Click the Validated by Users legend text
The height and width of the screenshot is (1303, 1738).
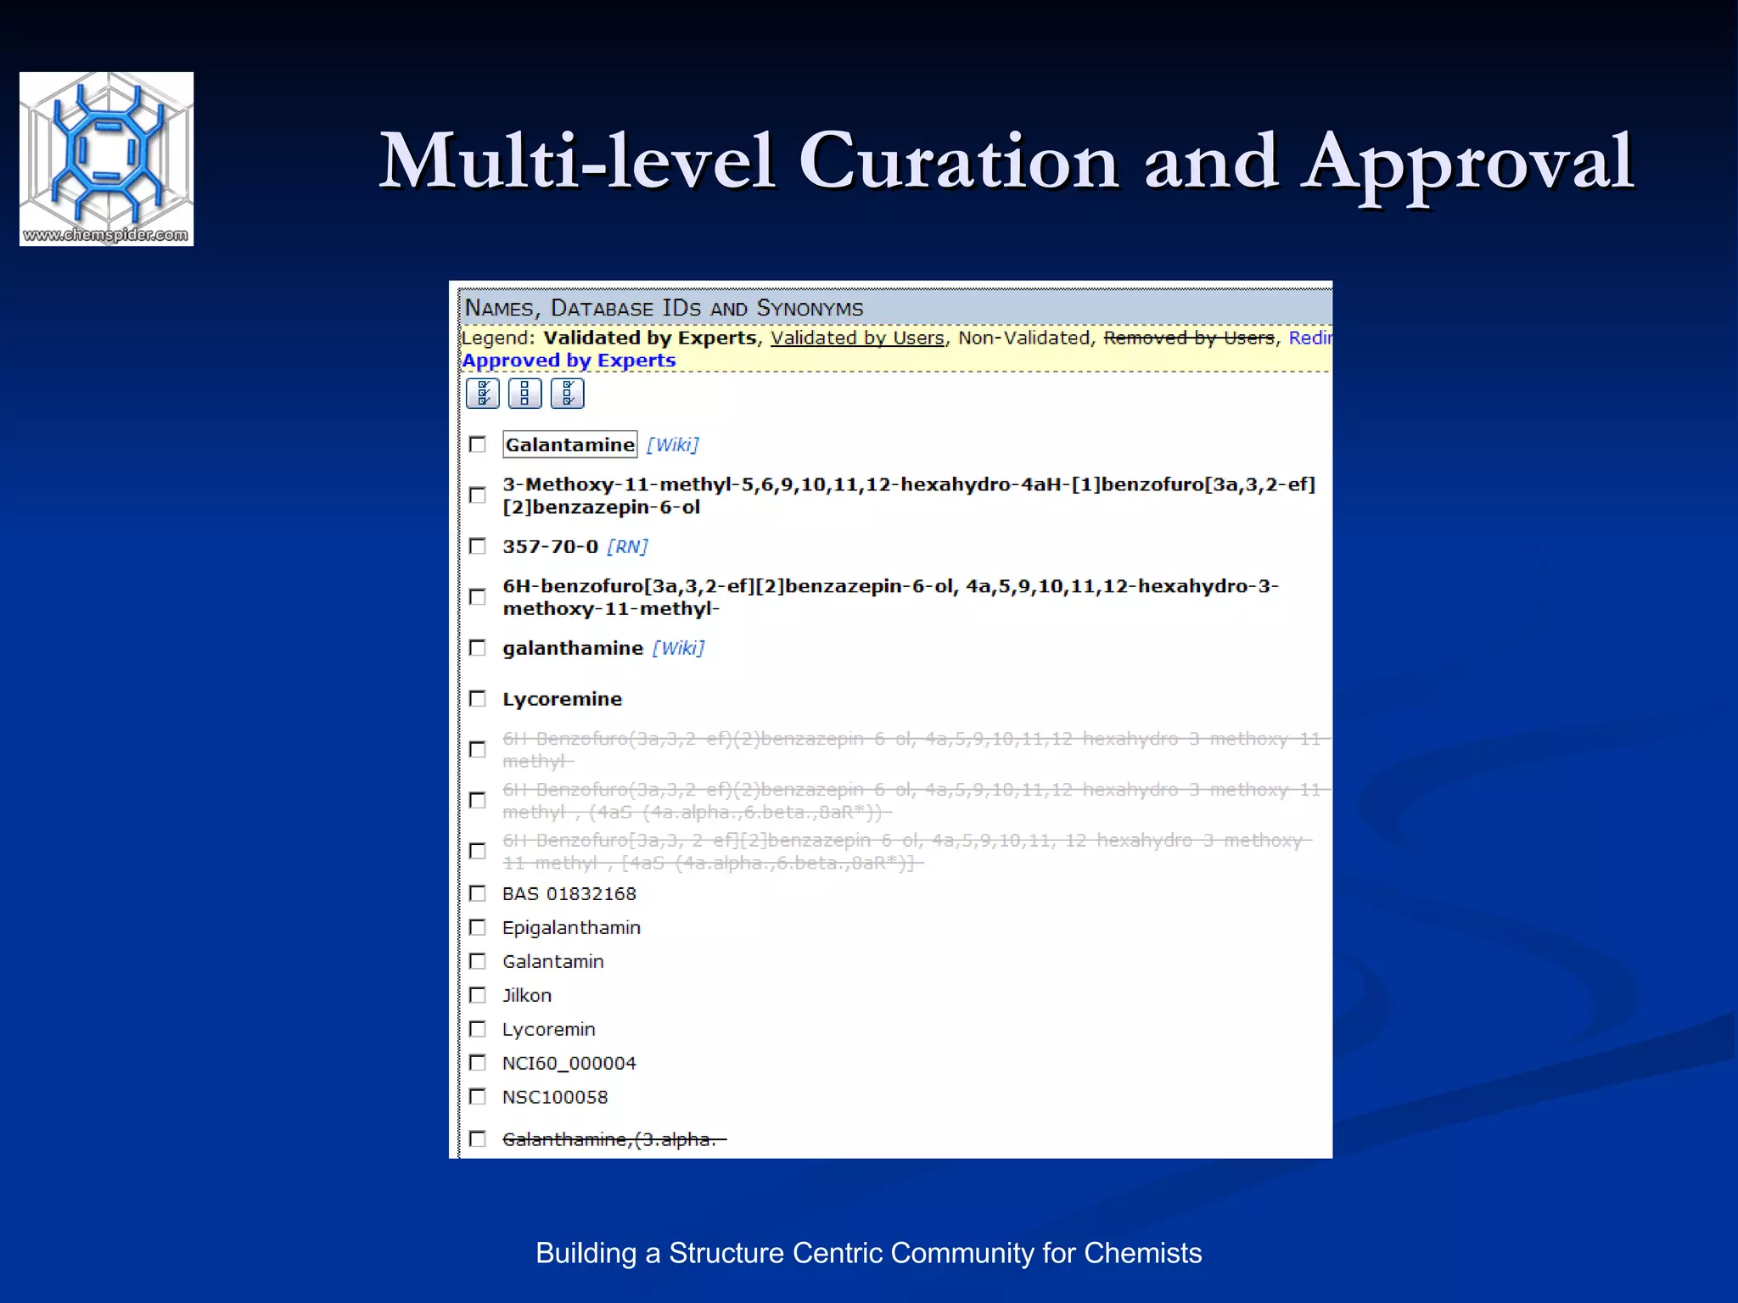pyautogui.click(x=858, y=338)
